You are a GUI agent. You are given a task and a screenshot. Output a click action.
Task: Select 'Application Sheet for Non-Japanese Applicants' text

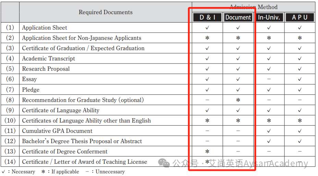click(x=82, y=38)
